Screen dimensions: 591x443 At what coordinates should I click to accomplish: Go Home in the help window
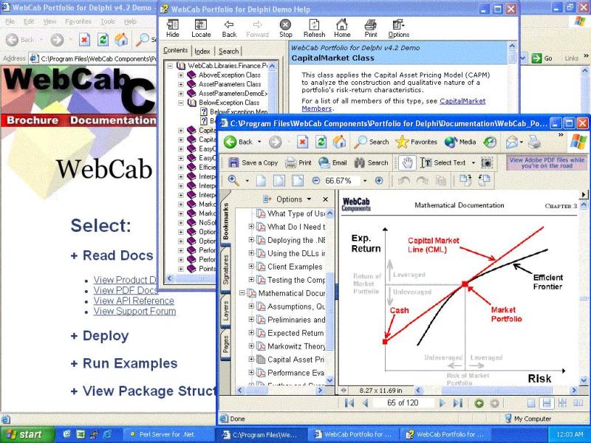[342, 29]
